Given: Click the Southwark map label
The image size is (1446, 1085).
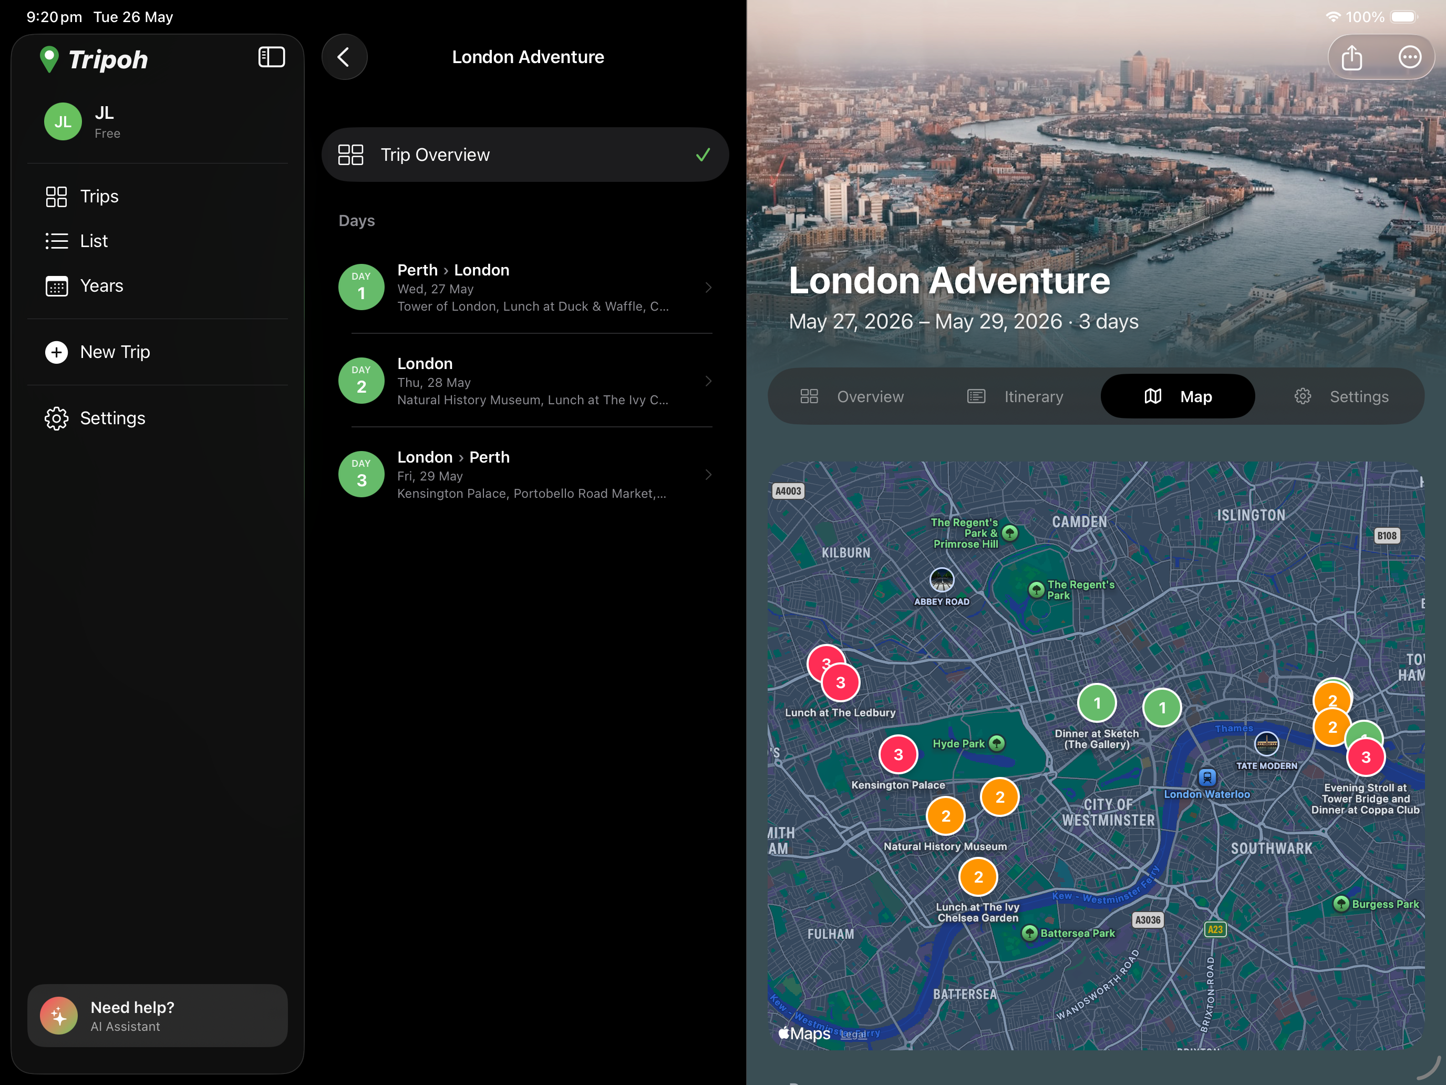Looking at the screenshot, I should click(1271, 848).
